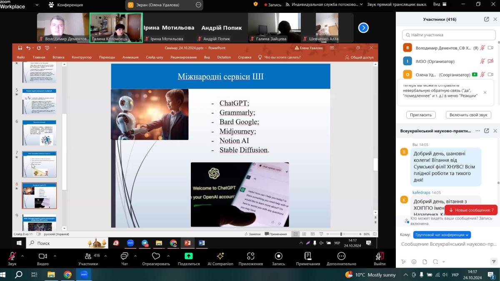Click the Найти участника search field
Viewport: 500px width, 281px height.
(x=447, y=35)
